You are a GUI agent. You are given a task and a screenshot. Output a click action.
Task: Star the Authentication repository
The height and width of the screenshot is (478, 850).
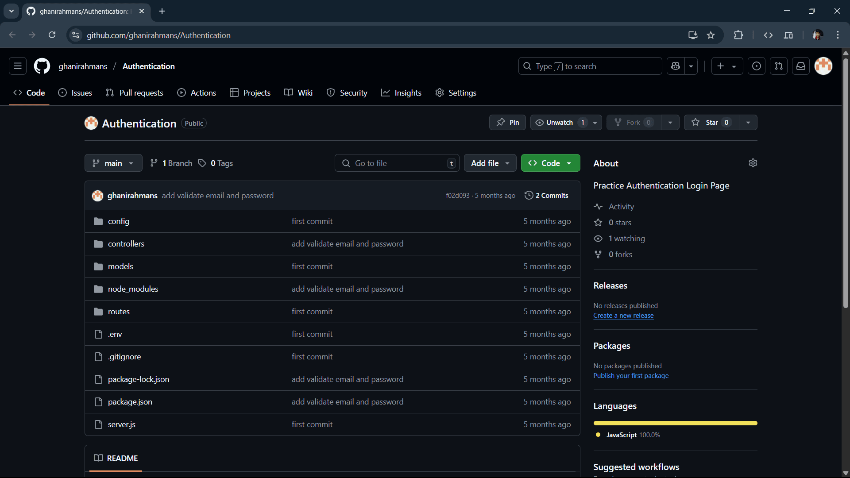(711, 123)
